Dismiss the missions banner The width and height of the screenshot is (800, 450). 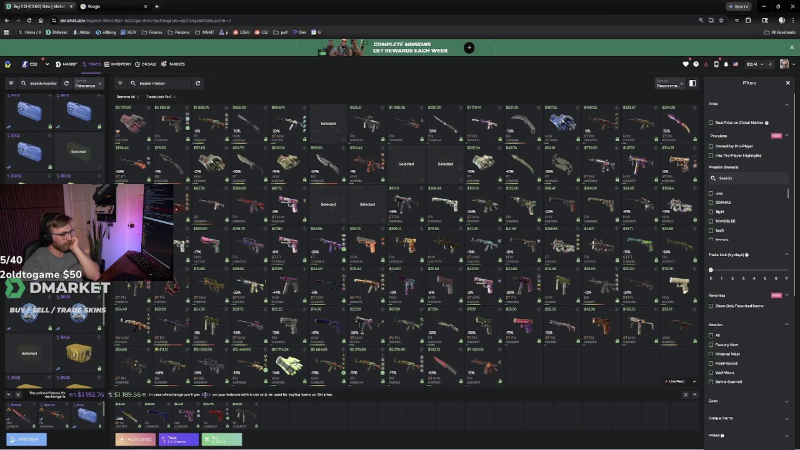791,47
